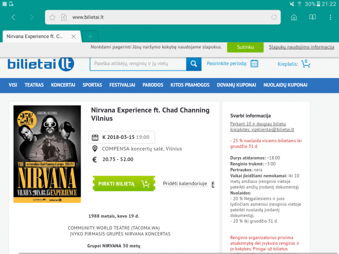The image size is (339, 254).
Task: Click the Pridėti kalendoriuje link
Action: pos(185,184)
